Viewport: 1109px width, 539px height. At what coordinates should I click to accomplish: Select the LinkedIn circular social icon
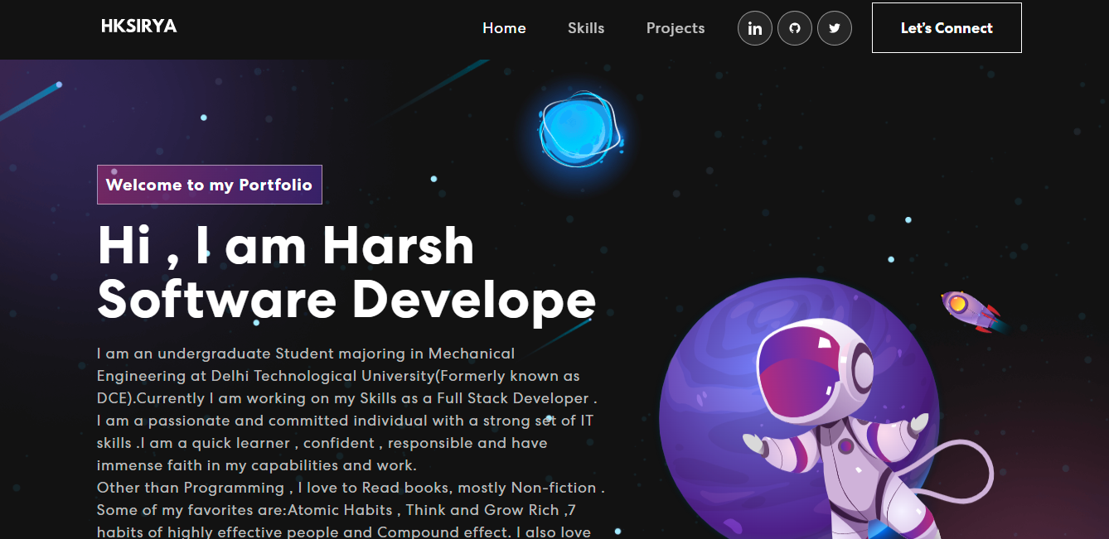[x=754, y=27]
